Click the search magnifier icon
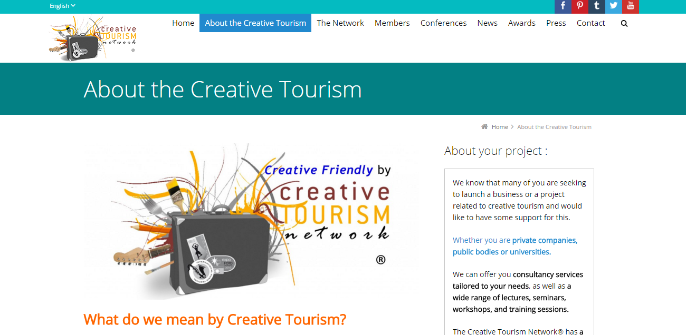 tap(624, 23)
